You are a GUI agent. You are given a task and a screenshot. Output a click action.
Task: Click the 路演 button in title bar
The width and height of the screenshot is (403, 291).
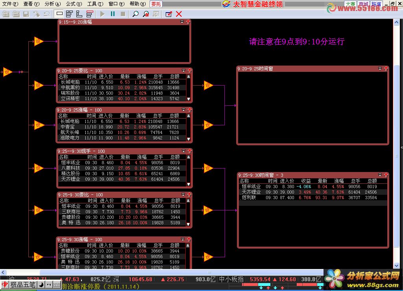(376, 4)
